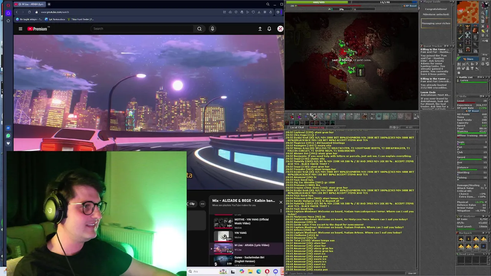Open Tibia options gear icon

tap(483, 64)
